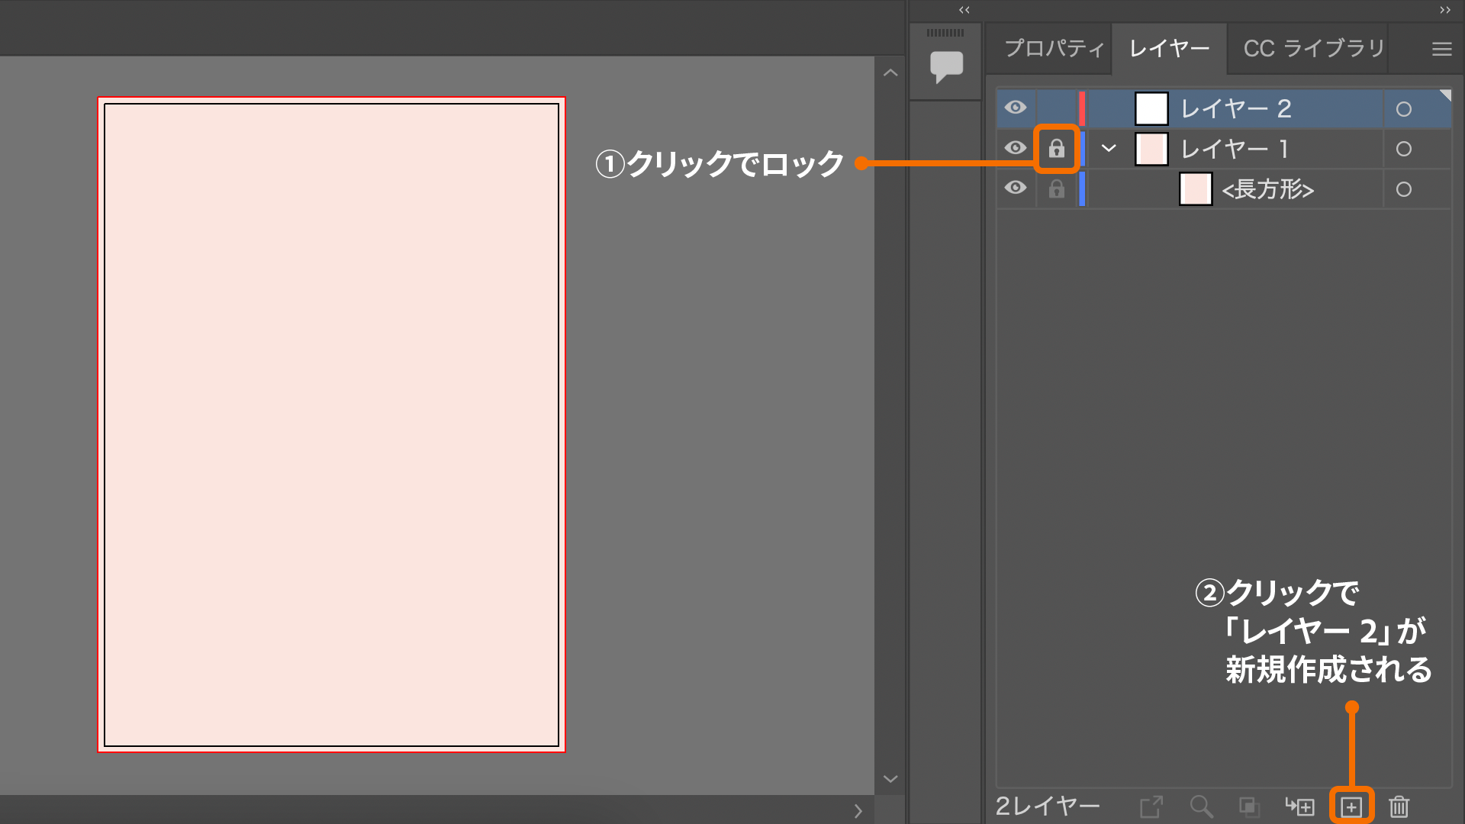
Task: Click the レイヤー 2 target circle
Action: click(x=1403, y=109)
